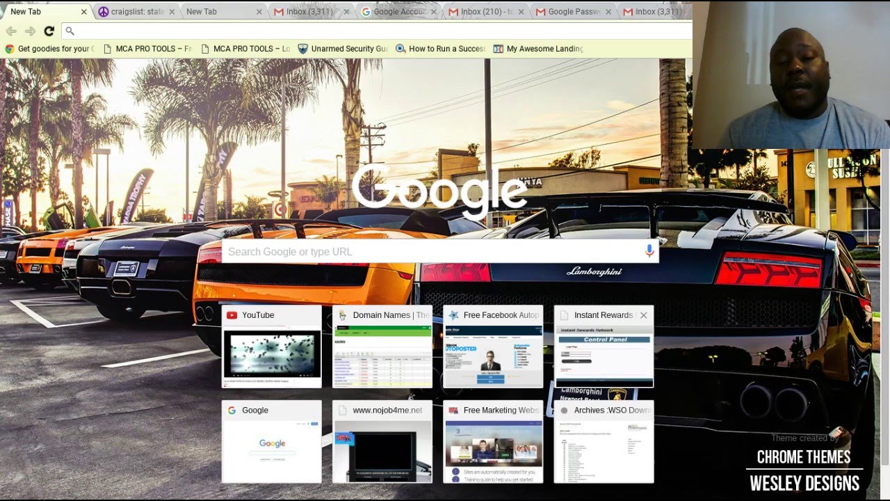Open the My Awesome Landing bookmark
This screenshot has width=890, height=501.
tap(538, 49)
